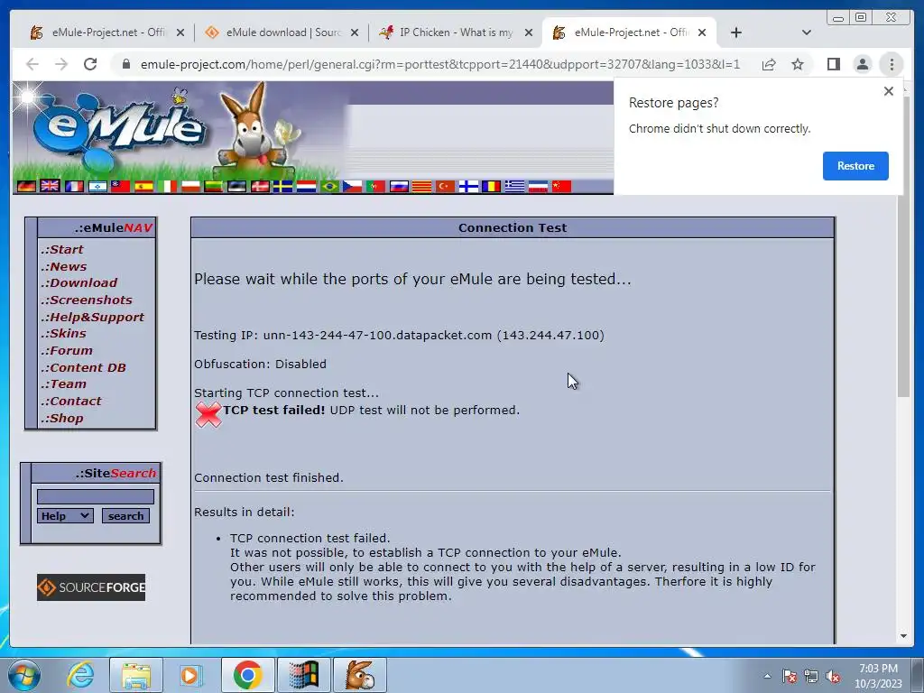This screenshot has width=924, height=693.
Task: Open a new browser tab
Action: pyautogui.click(x=736, y=32)
